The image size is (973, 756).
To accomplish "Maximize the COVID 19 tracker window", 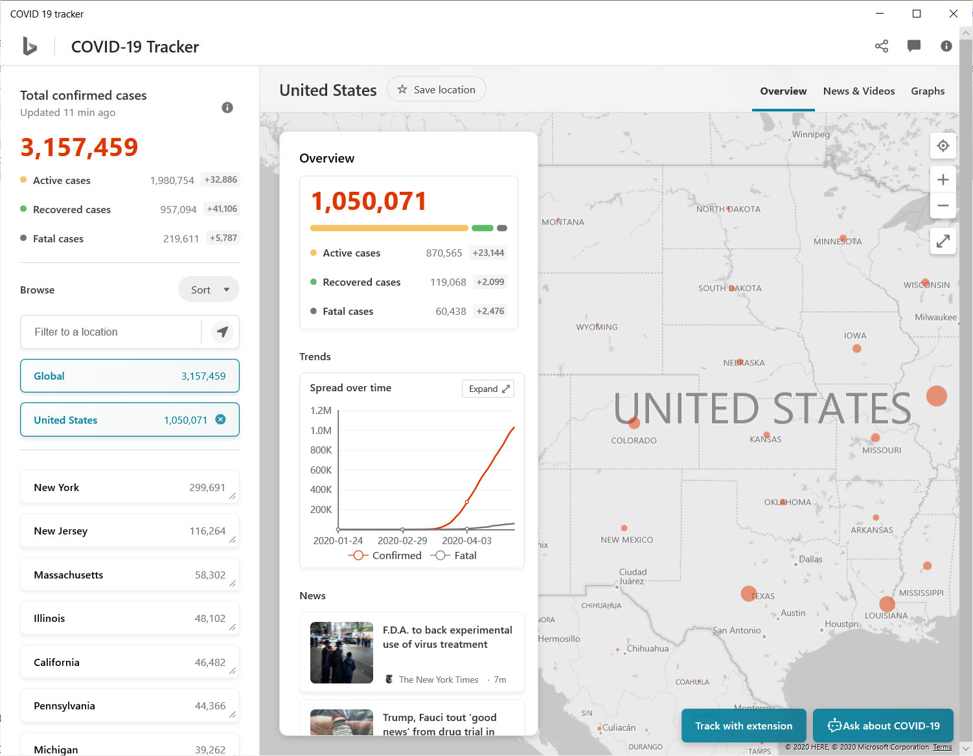I will pos(917,14).
